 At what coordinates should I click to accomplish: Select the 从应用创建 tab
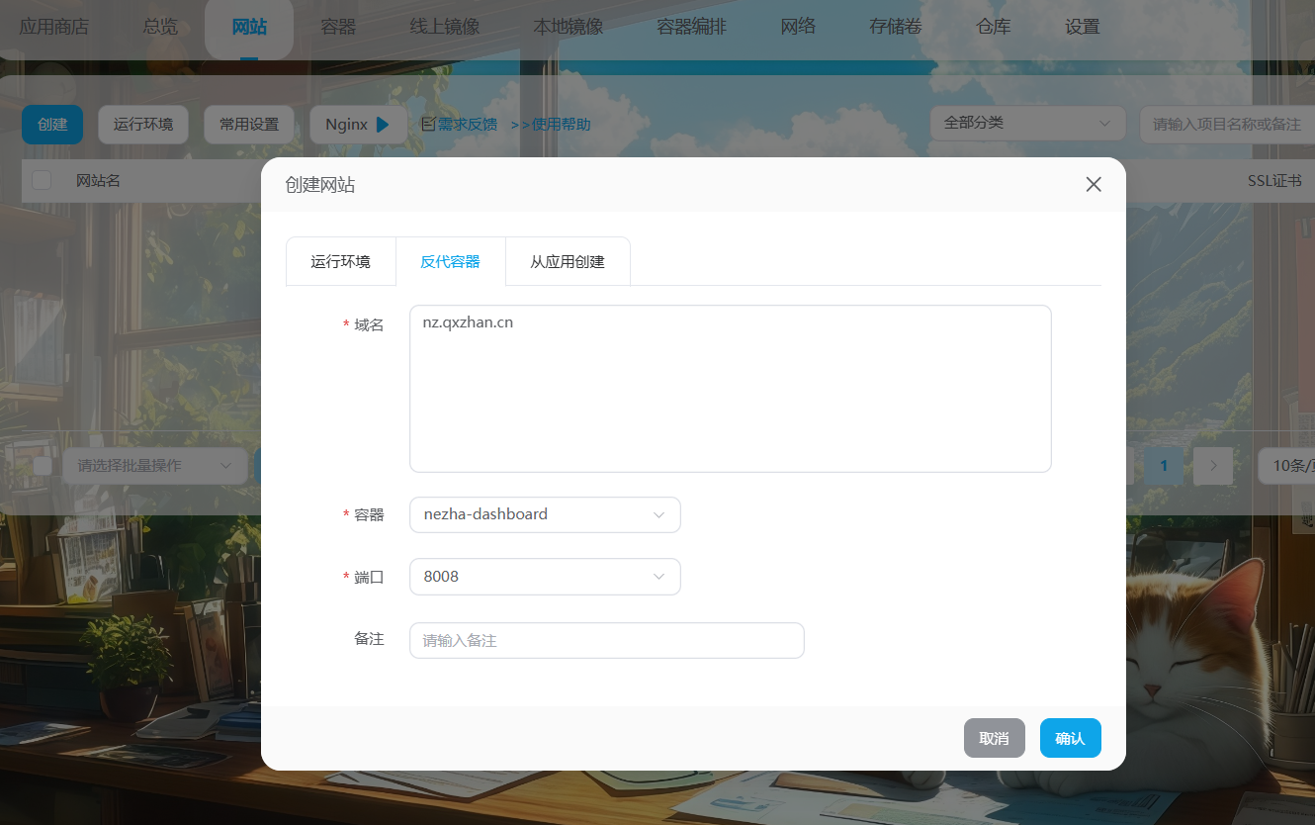[568, 262]
